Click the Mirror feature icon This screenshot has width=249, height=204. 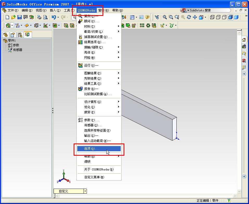[154, 25]
